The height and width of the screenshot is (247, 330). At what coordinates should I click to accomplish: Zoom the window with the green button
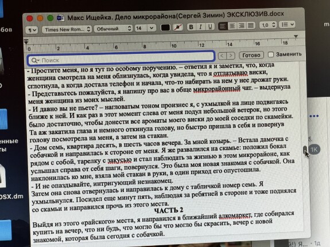click(51, 18)
